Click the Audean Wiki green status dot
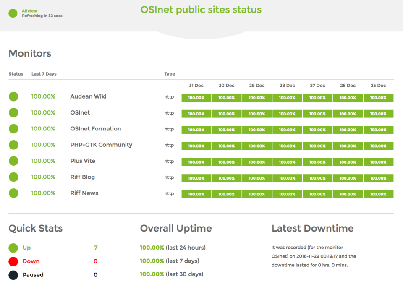This screenshot has height=284, width=403. click(x=13, y=96)
